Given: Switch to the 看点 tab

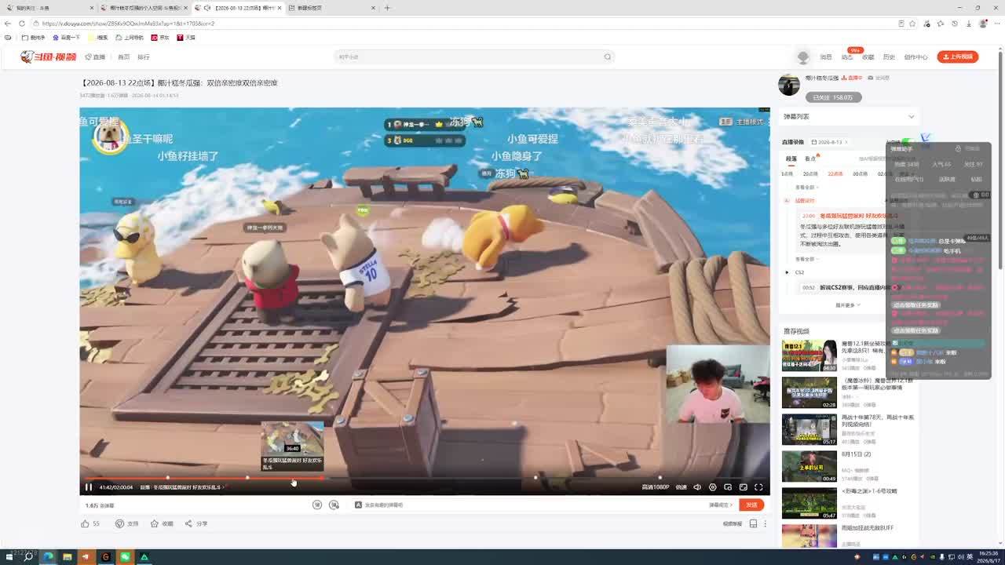Looking at the screenshot, I should pyautogui.click(x=810, y=159).
